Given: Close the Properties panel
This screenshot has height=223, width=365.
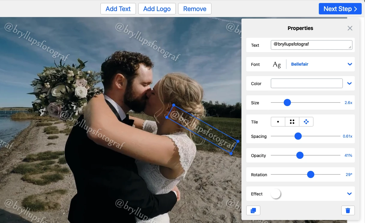Looking at the screenshot, I should click(350, 28).
